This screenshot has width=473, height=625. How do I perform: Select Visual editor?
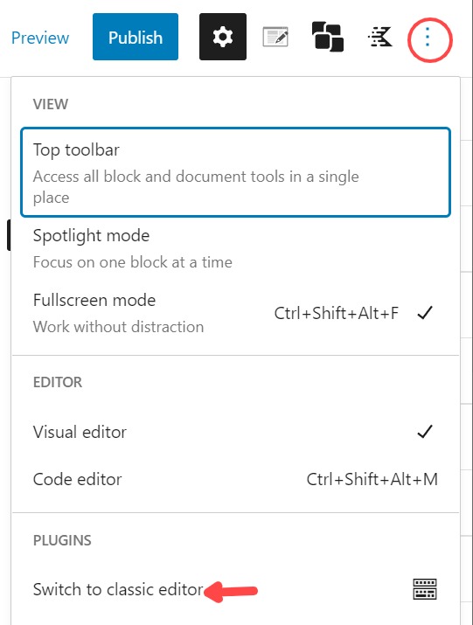pyautogui.click(x=236, y=432)
